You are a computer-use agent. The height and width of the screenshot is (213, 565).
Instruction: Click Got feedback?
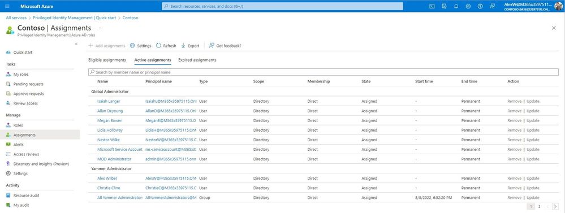[x=225, y=46]
